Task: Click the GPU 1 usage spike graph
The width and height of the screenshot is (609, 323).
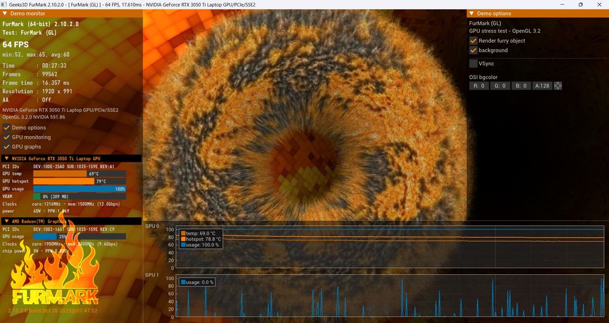Action: coord(390,296)
